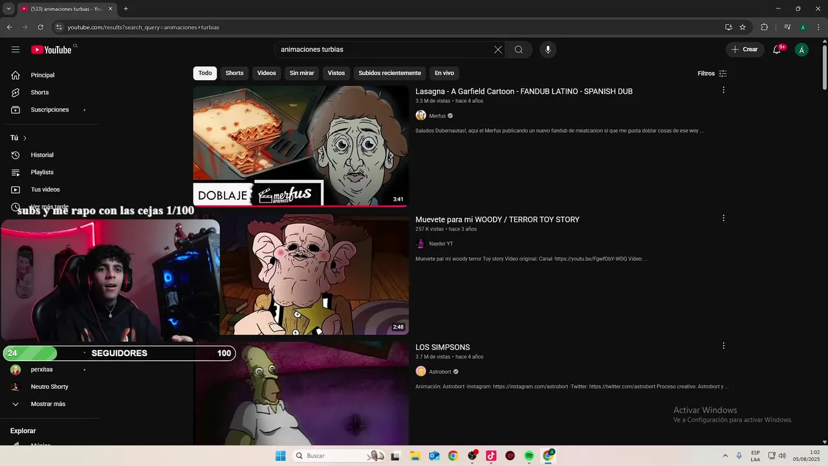Viewport: 828px width, 466px height.
Task: Go to the YouTube logo home
Action: [51, 50]
